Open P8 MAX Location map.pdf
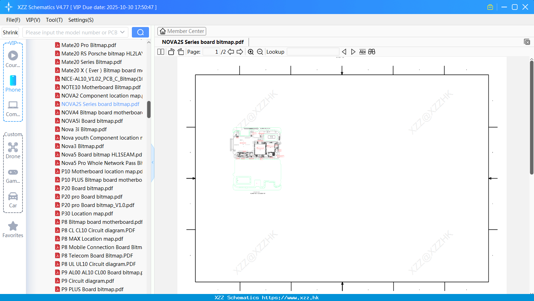Viewport: 534px width, 301px height. pyautogui.click(x=92, y=239)
